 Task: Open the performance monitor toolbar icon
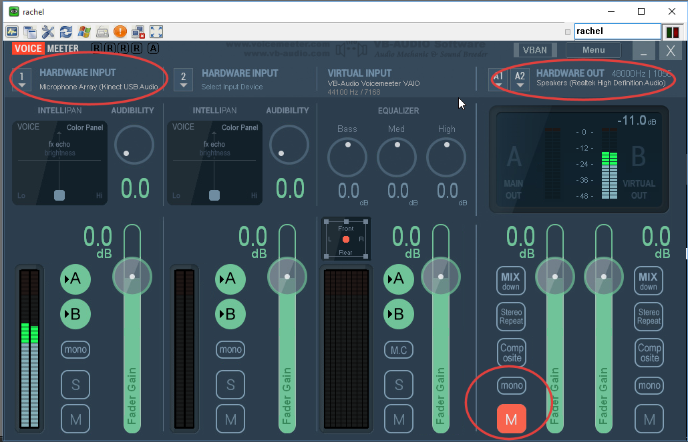click(12, 31)
